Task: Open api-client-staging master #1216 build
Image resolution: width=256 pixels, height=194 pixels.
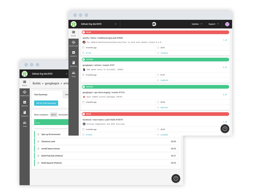Action: click(104, 92)
